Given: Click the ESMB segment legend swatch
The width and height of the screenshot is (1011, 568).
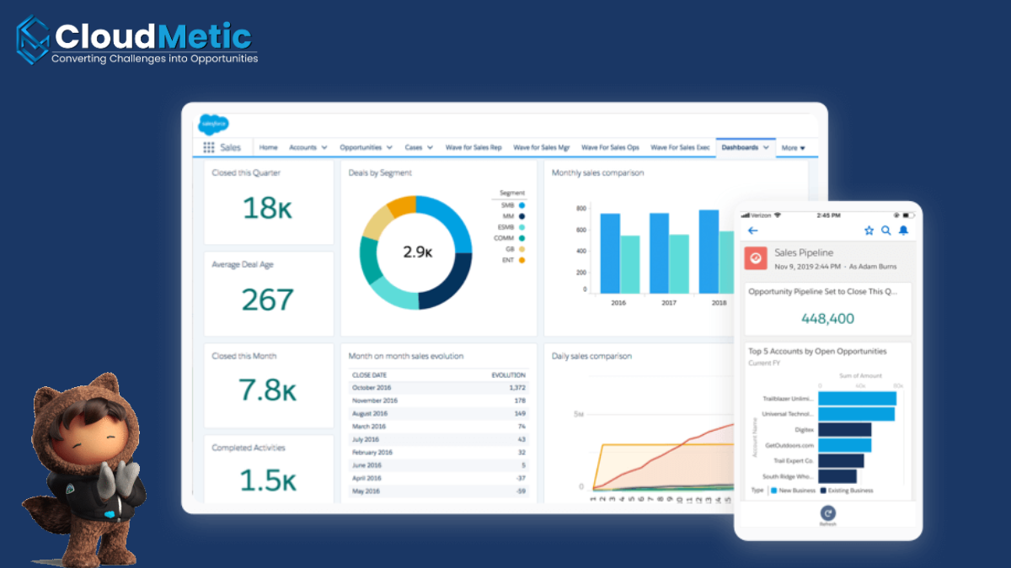Looking at the screenshot, I should (522, 227).
